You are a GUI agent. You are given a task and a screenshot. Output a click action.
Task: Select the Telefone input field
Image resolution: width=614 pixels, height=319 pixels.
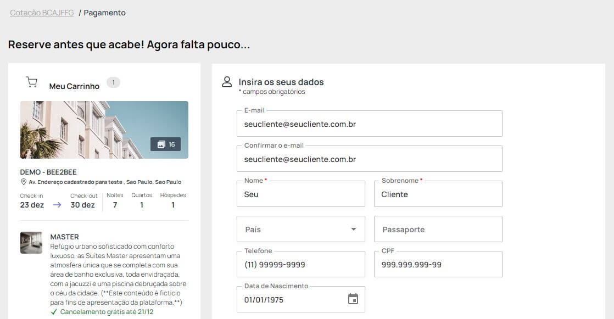click(300, 265)
